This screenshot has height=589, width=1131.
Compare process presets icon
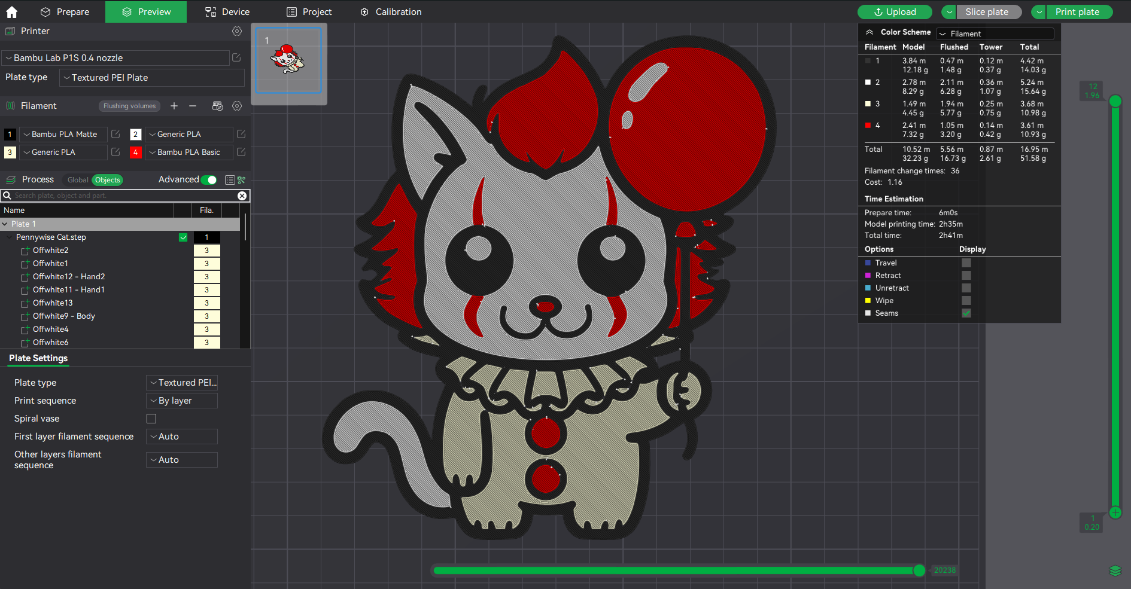(x=241, y=180)
